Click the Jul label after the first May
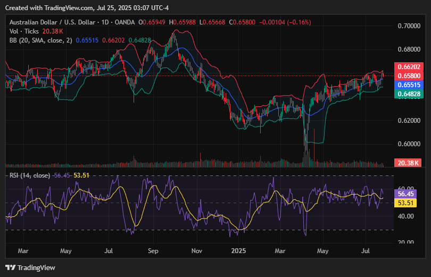431x277 pixels. point(109,251)
